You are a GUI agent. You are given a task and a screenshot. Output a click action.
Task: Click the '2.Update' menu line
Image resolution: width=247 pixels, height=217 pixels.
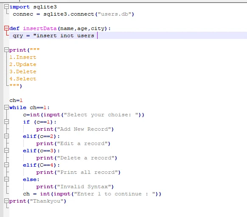[23, 65]
